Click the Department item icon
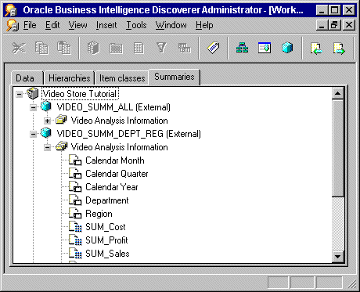 [x=75, y=200]
